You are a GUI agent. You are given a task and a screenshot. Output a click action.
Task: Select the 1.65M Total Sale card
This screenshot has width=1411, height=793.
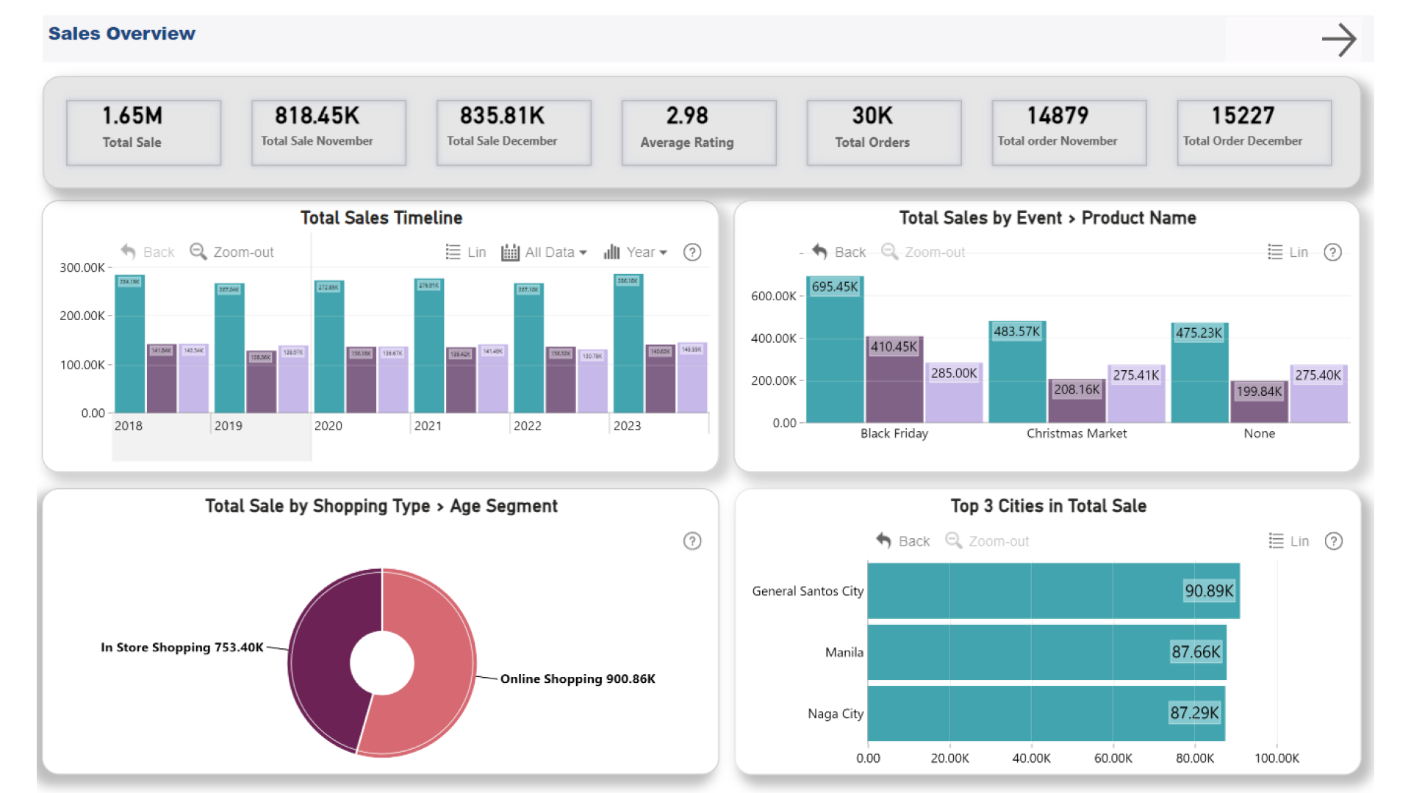[143, 132]
